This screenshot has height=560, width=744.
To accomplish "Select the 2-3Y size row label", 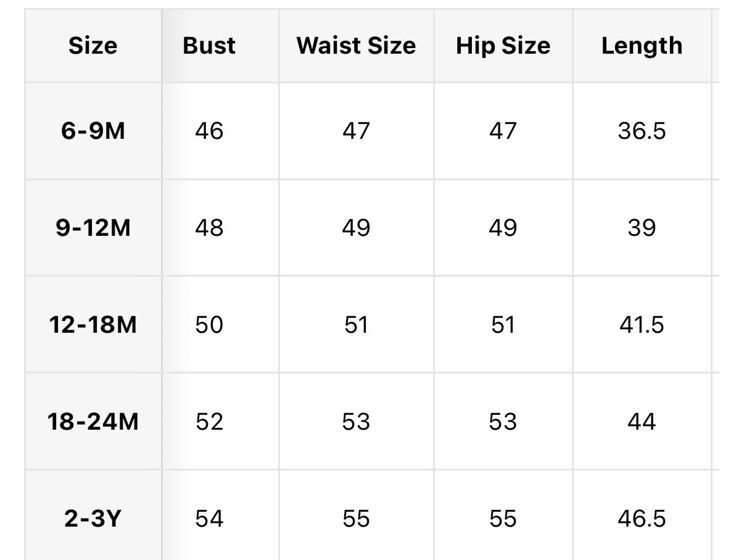I will [93, 519].
